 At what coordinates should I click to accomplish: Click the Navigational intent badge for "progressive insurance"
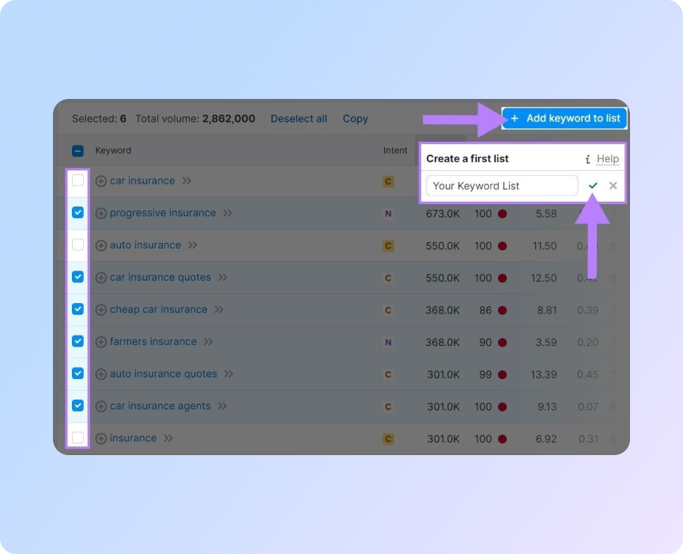(388, 213)
